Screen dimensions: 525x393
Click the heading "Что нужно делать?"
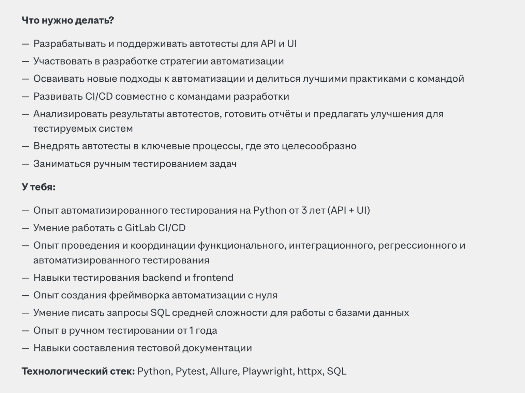click(67, 20)
